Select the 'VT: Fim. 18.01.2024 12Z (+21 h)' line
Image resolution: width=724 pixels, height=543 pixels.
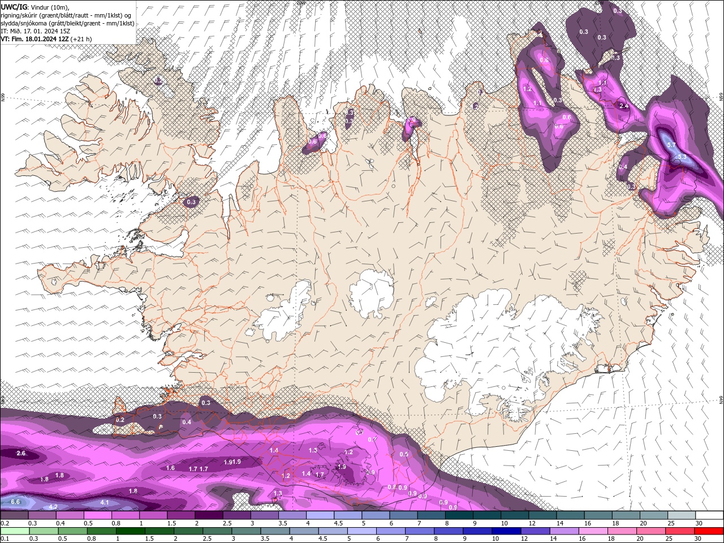(46, 39)
